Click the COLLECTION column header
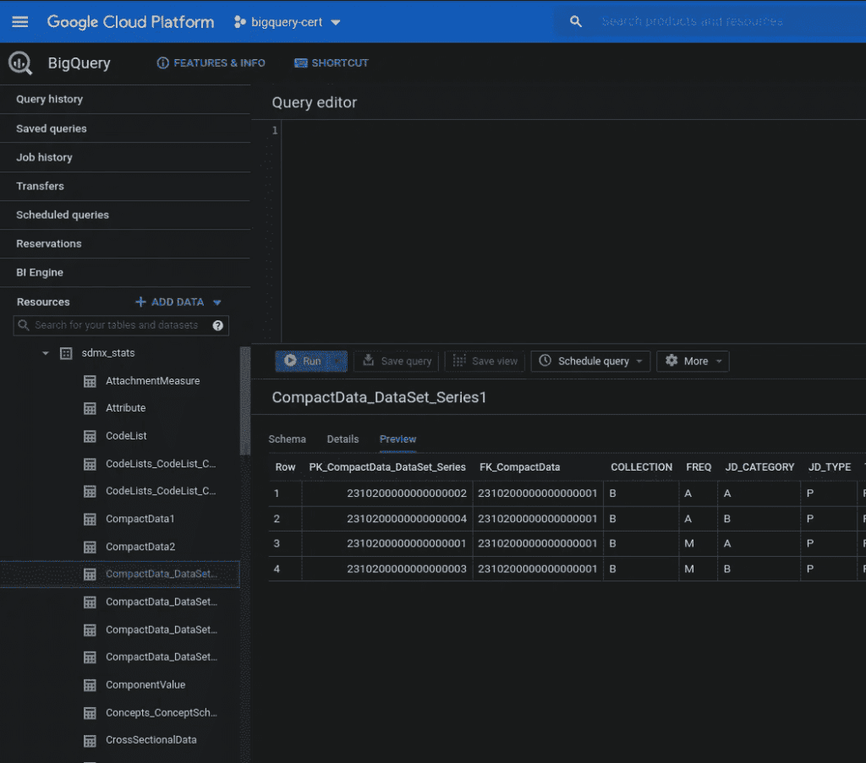The image size is (866, 763). coord(641,467)
